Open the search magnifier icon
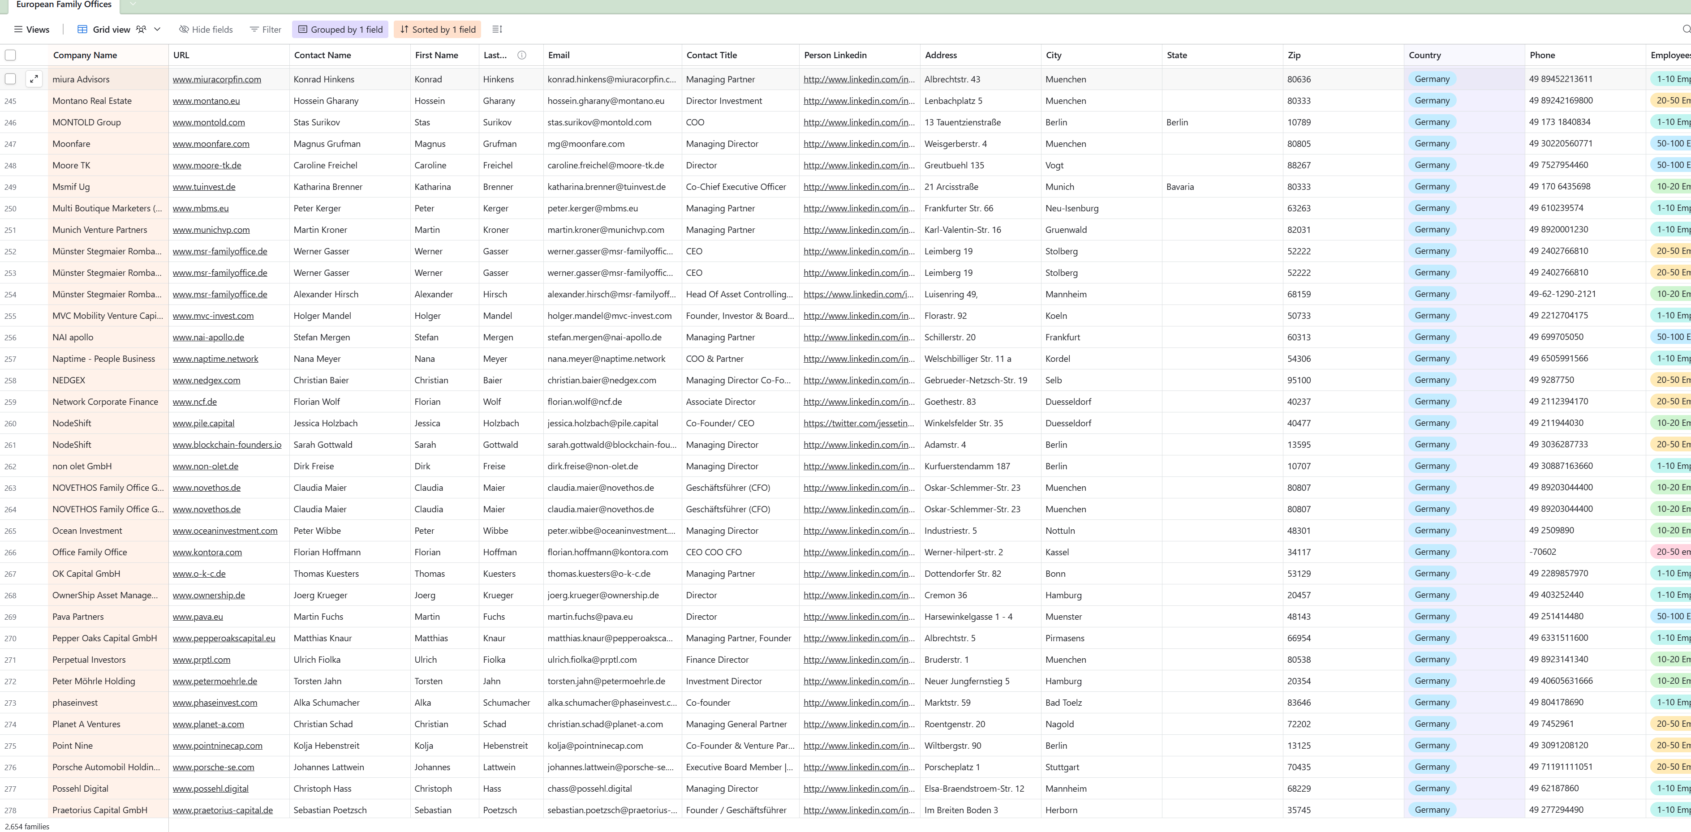The image size is (1691, 832). click(1687, 30)
